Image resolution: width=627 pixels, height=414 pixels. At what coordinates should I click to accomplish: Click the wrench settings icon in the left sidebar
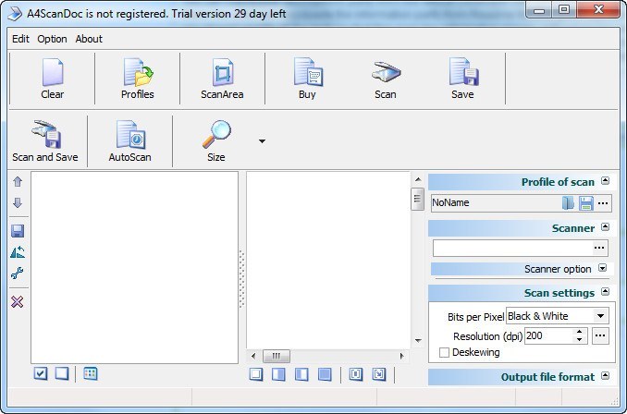pos(18,274)
